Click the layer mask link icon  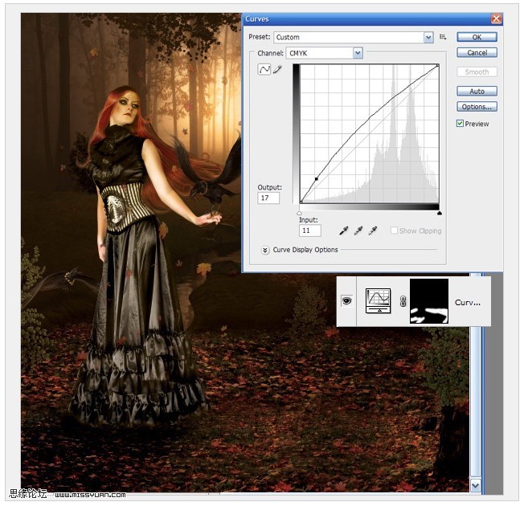403,301
